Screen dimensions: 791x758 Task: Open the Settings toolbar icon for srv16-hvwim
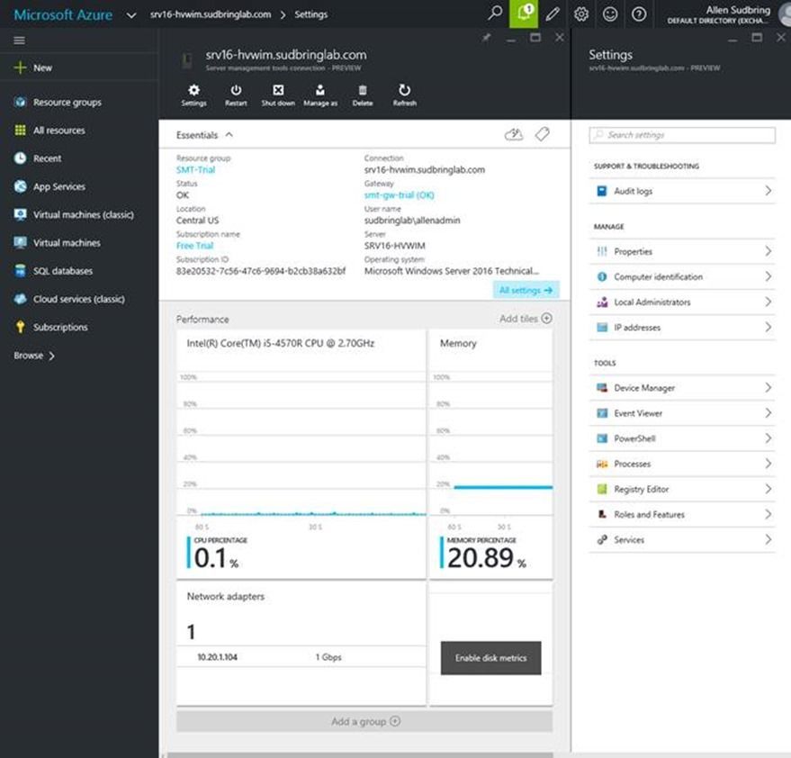193,90
